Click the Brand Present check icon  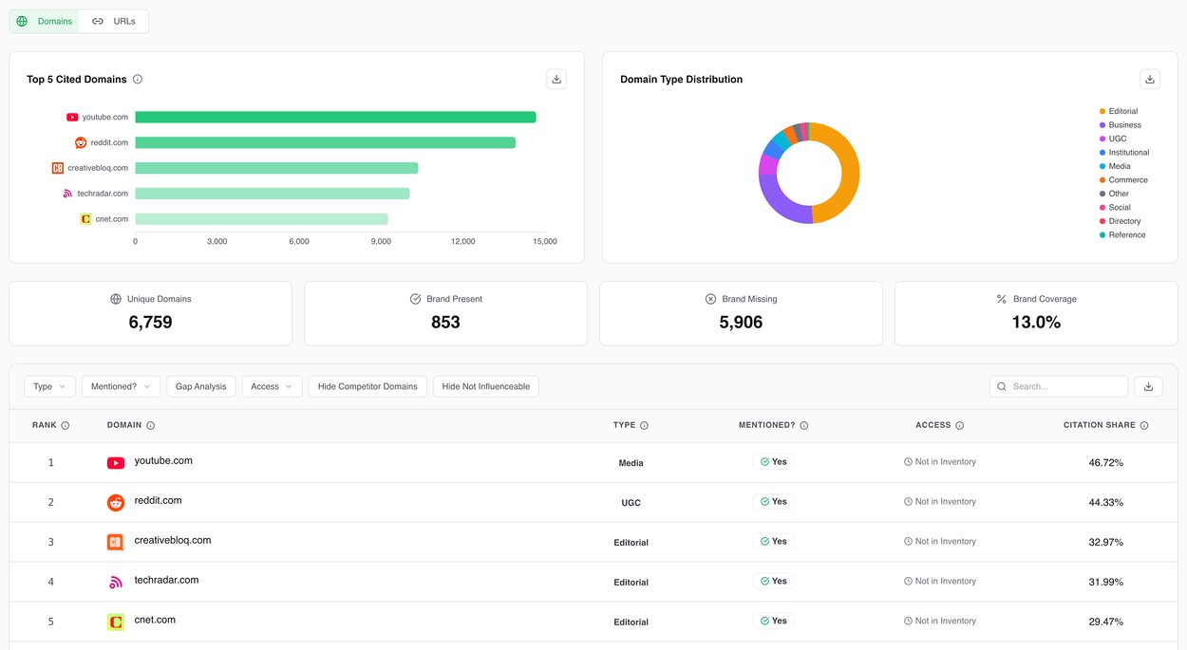click(415, 299)
